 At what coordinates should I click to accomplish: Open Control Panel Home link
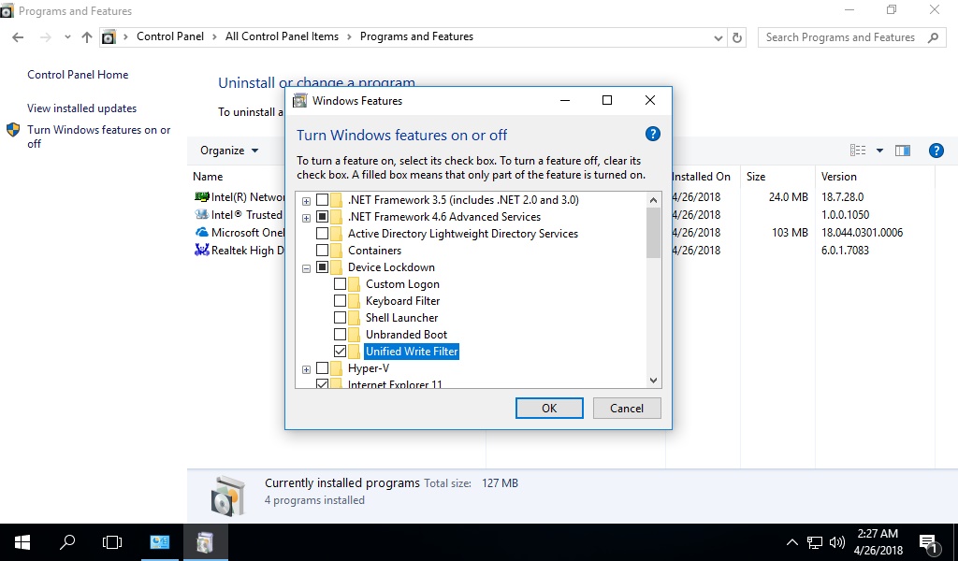(78, 75)
